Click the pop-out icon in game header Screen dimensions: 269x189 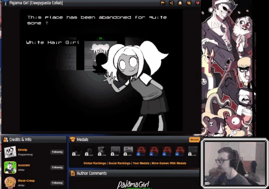click(x=180, y=3)
